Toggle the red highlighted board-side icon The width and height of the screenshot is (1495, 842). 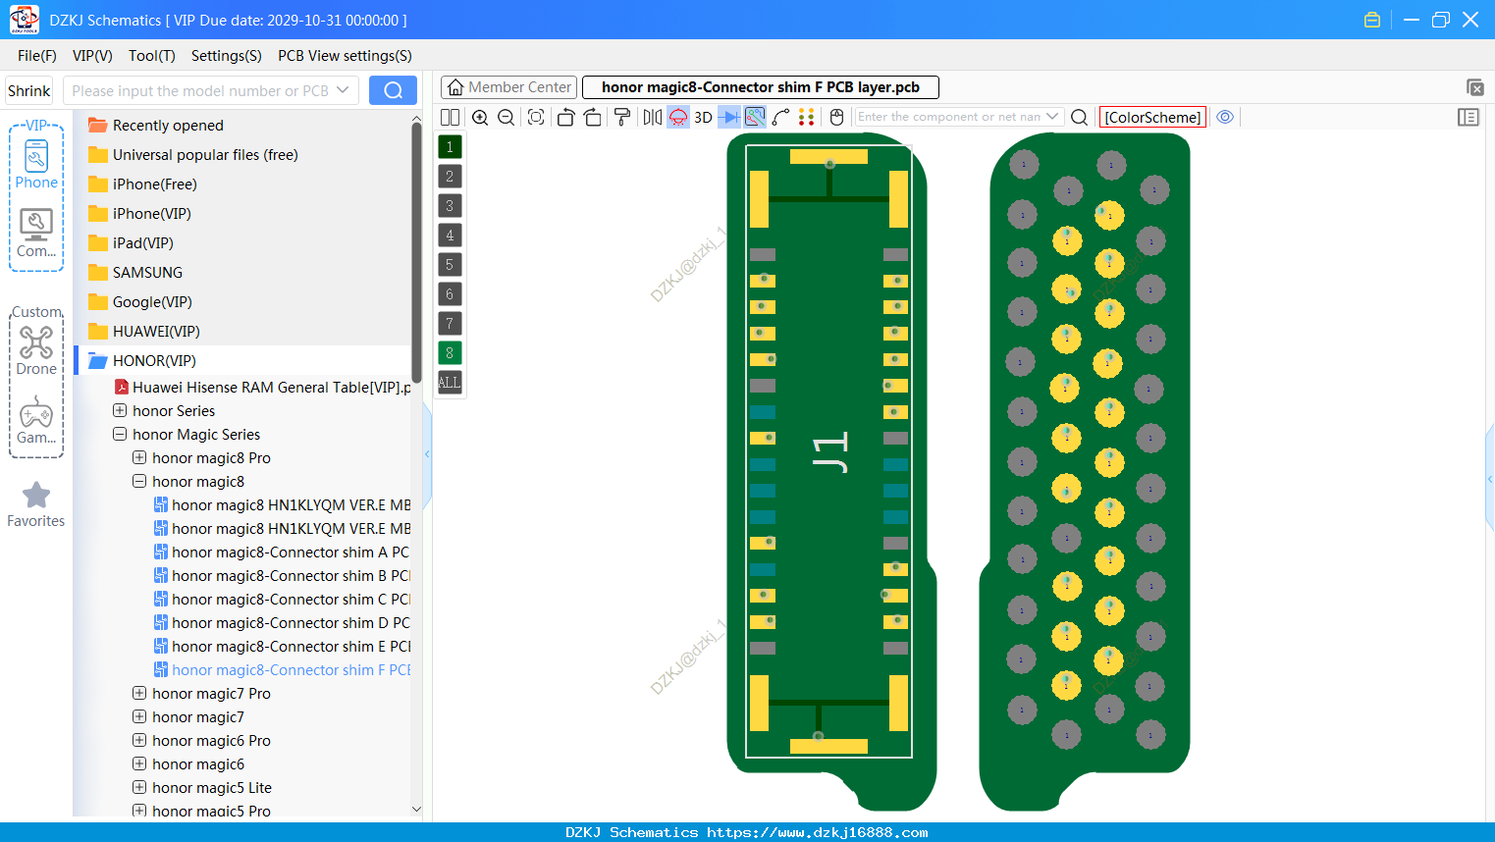tap(678, 117)
